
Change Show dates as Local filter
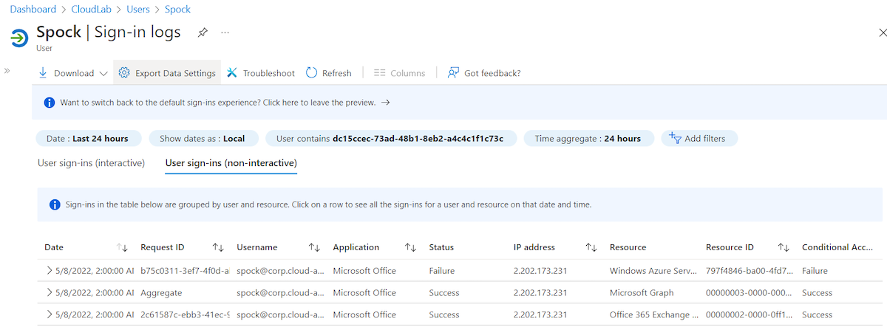(203, 139)
